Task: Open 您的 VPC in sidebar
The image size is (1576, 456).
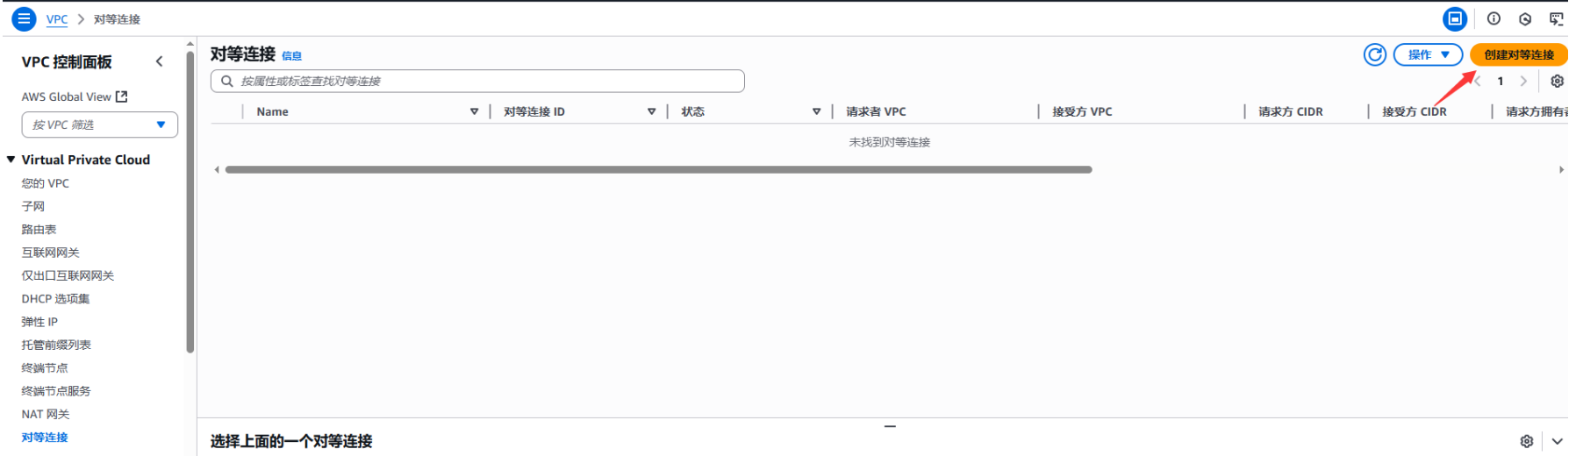Action: (x=46, y=183)
